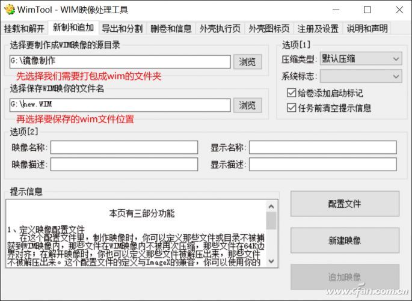Browse for the source directory

tap(248, 62)
